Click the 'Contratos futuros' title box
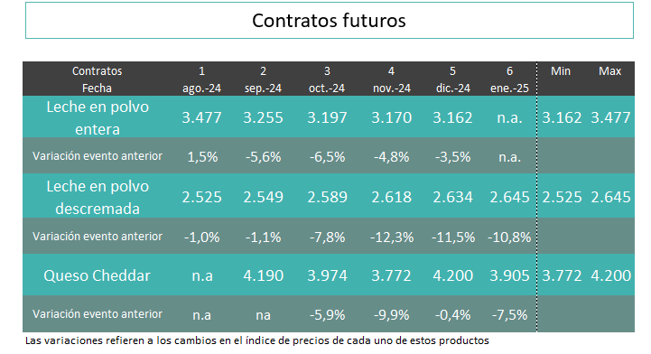 tap(330, 21)
